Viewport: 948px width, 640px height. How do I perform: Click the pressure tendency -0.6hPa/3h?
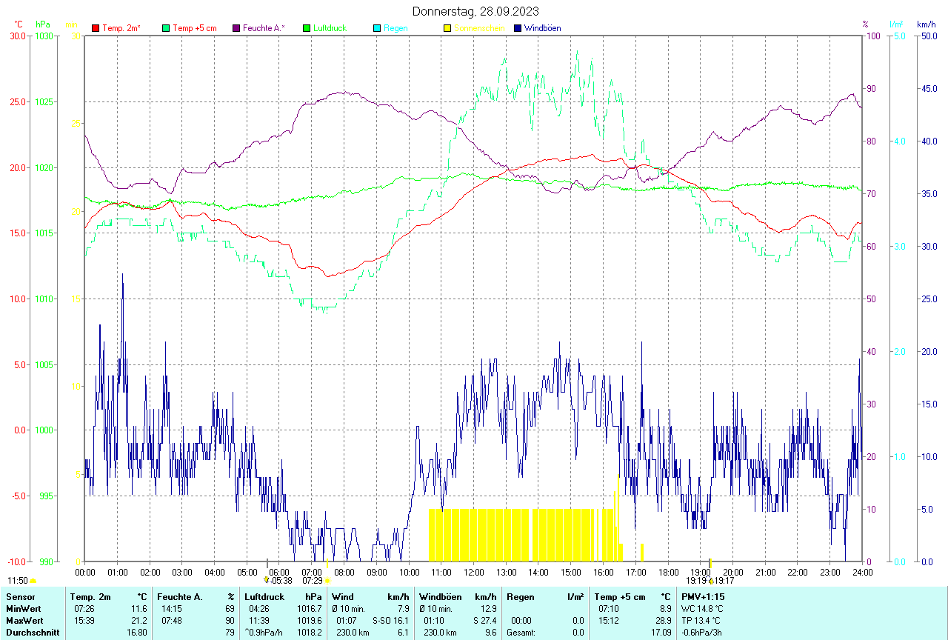point(702,633)
